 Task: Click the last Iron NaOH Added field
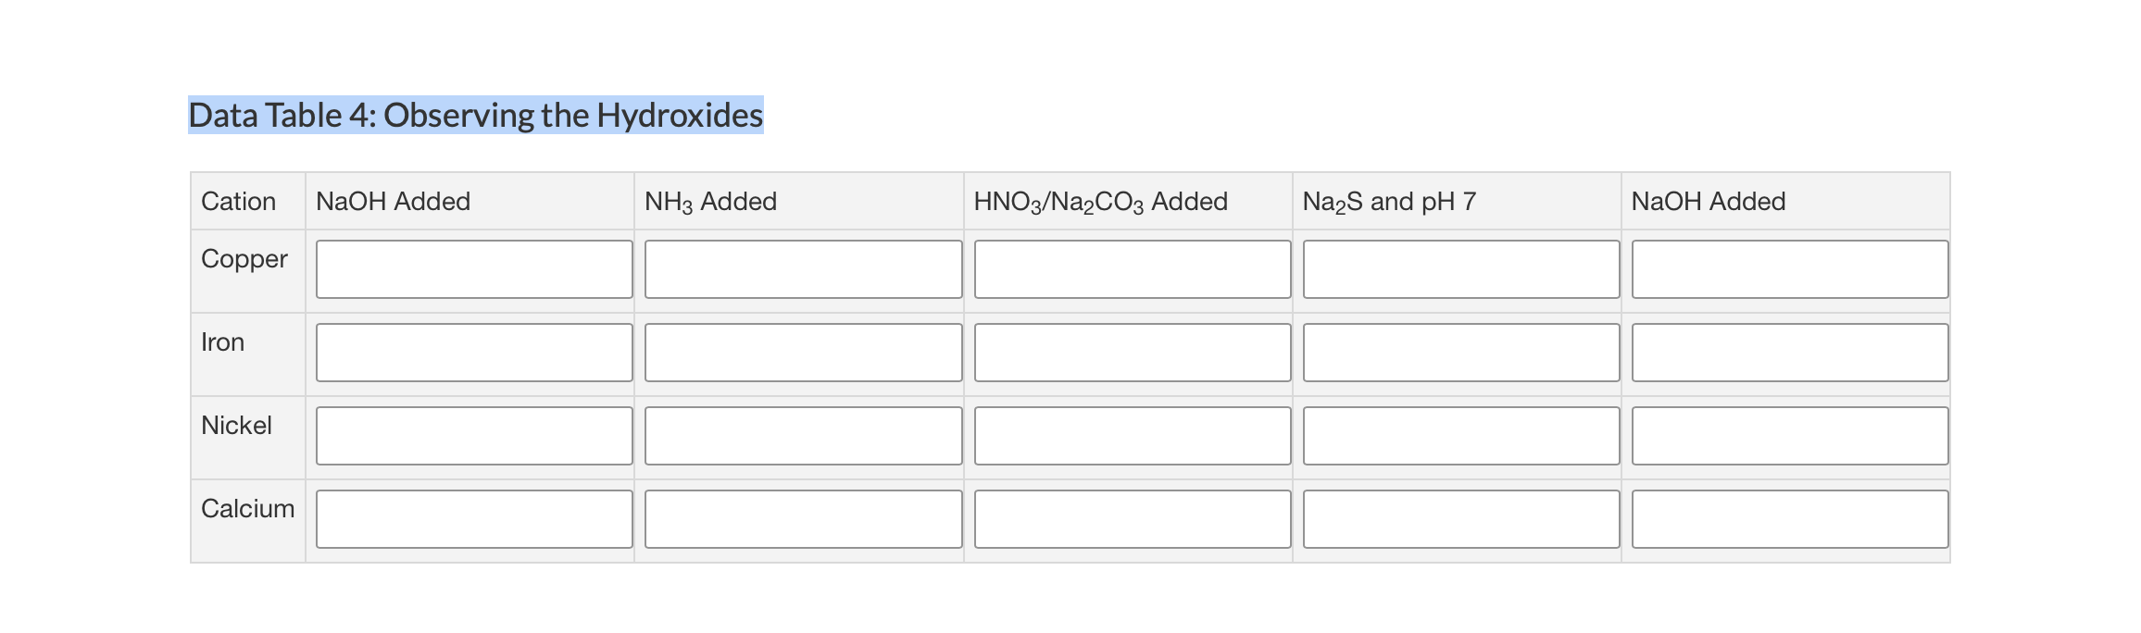point(1789,352)
